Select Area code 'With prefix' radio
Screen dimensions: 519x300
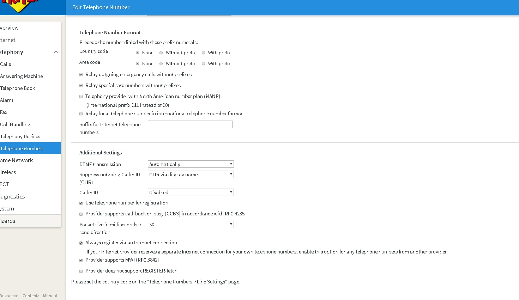pyautogui.click(x=203, y=64)
